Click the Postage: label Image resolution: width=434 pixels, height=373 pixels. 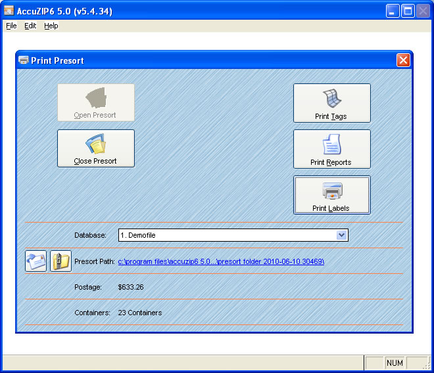(x=88, y=287)
